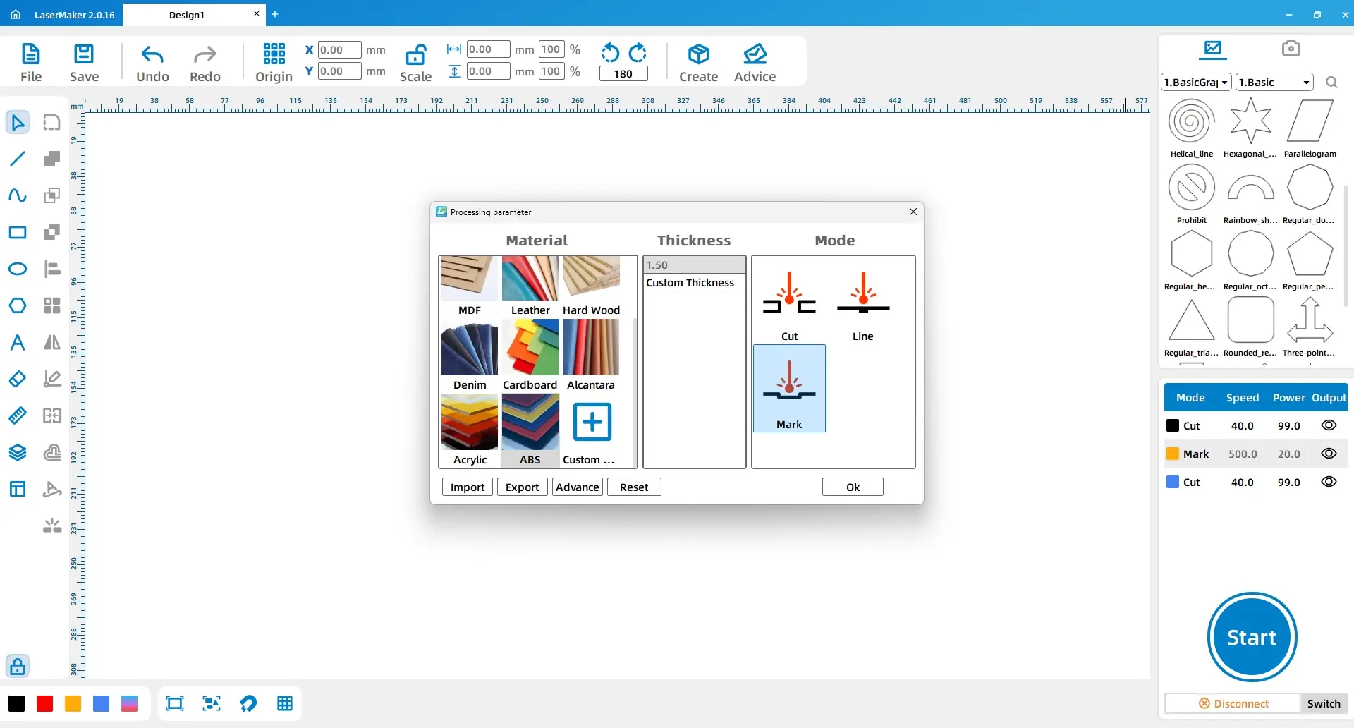Screen dimensions: 1354x728
Task: Toggle the grid display icon
Action: 285,703
